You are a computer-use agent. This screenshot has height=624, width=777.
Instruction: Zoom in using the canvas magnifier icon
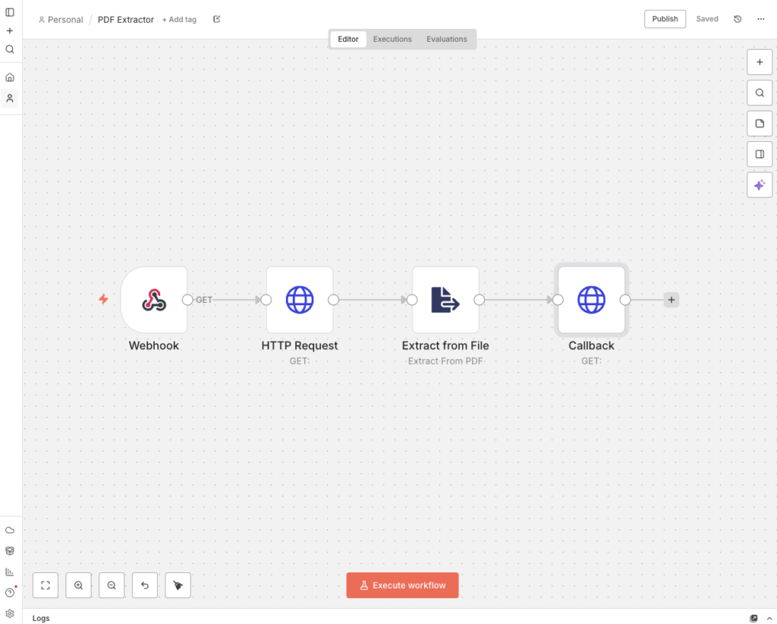tap(78, 585)
